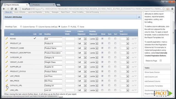Open LINK_URL column edit pencil

7,90
